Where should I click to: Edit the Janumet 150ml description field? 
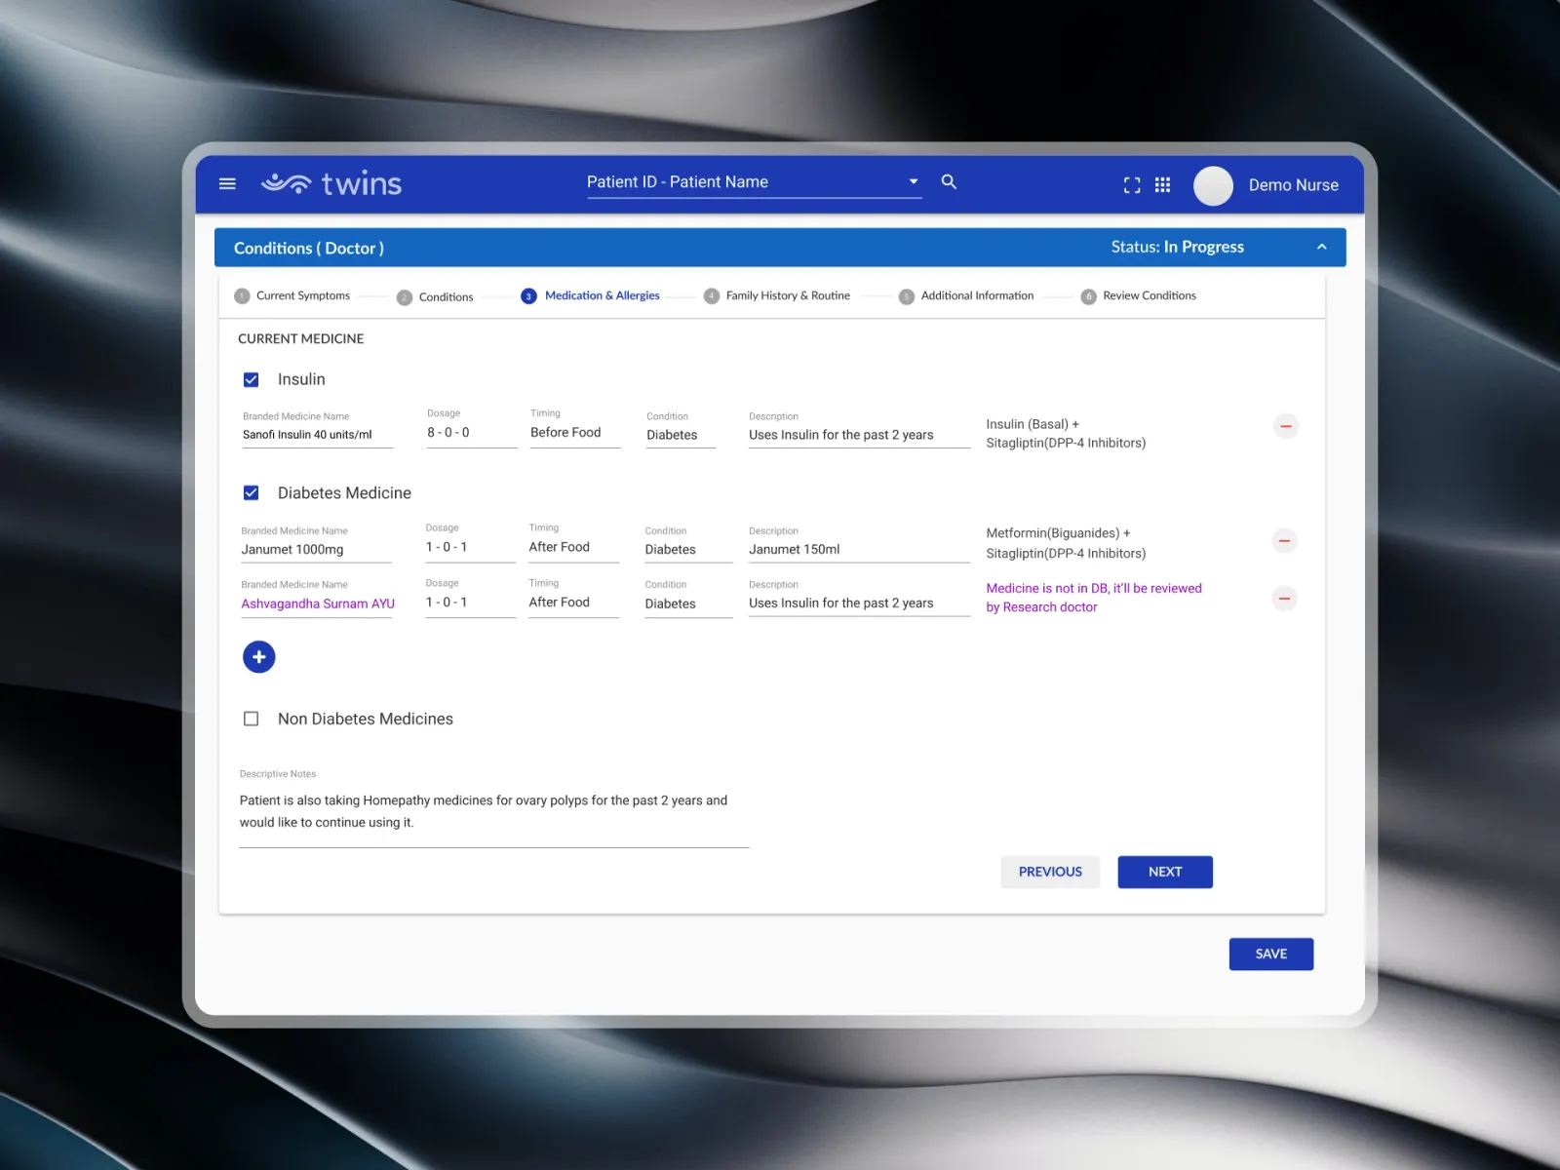(859, 543)
